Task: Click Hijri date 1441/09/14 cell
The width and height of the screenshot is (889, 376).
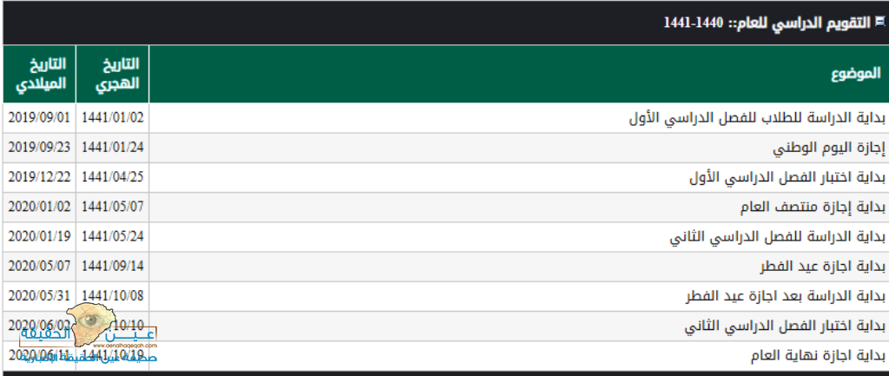Action: [112, 267]
